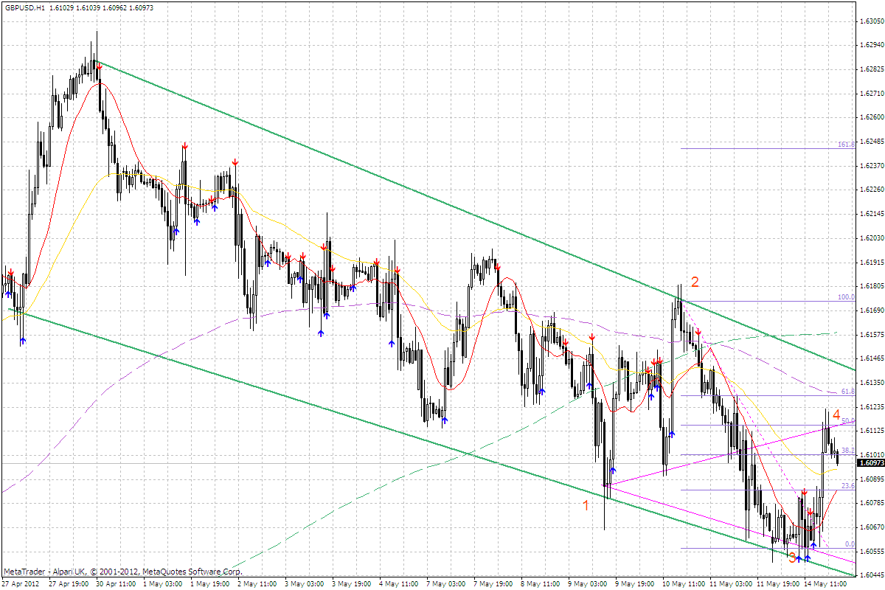Select the orange wave label 1
The image size is (885, 590).
(586, 505)
